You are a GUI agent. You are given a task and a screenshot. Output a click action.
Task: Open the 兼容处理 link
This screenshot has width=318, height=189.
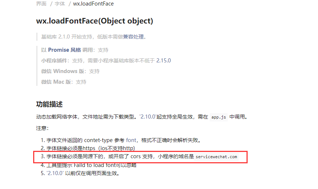pyautogui.click(x=133, y=37)
